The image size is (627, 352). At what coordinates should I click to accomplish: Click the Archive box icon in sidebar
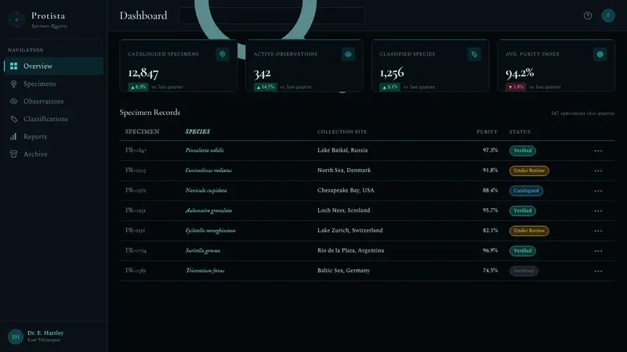(13, 154)
